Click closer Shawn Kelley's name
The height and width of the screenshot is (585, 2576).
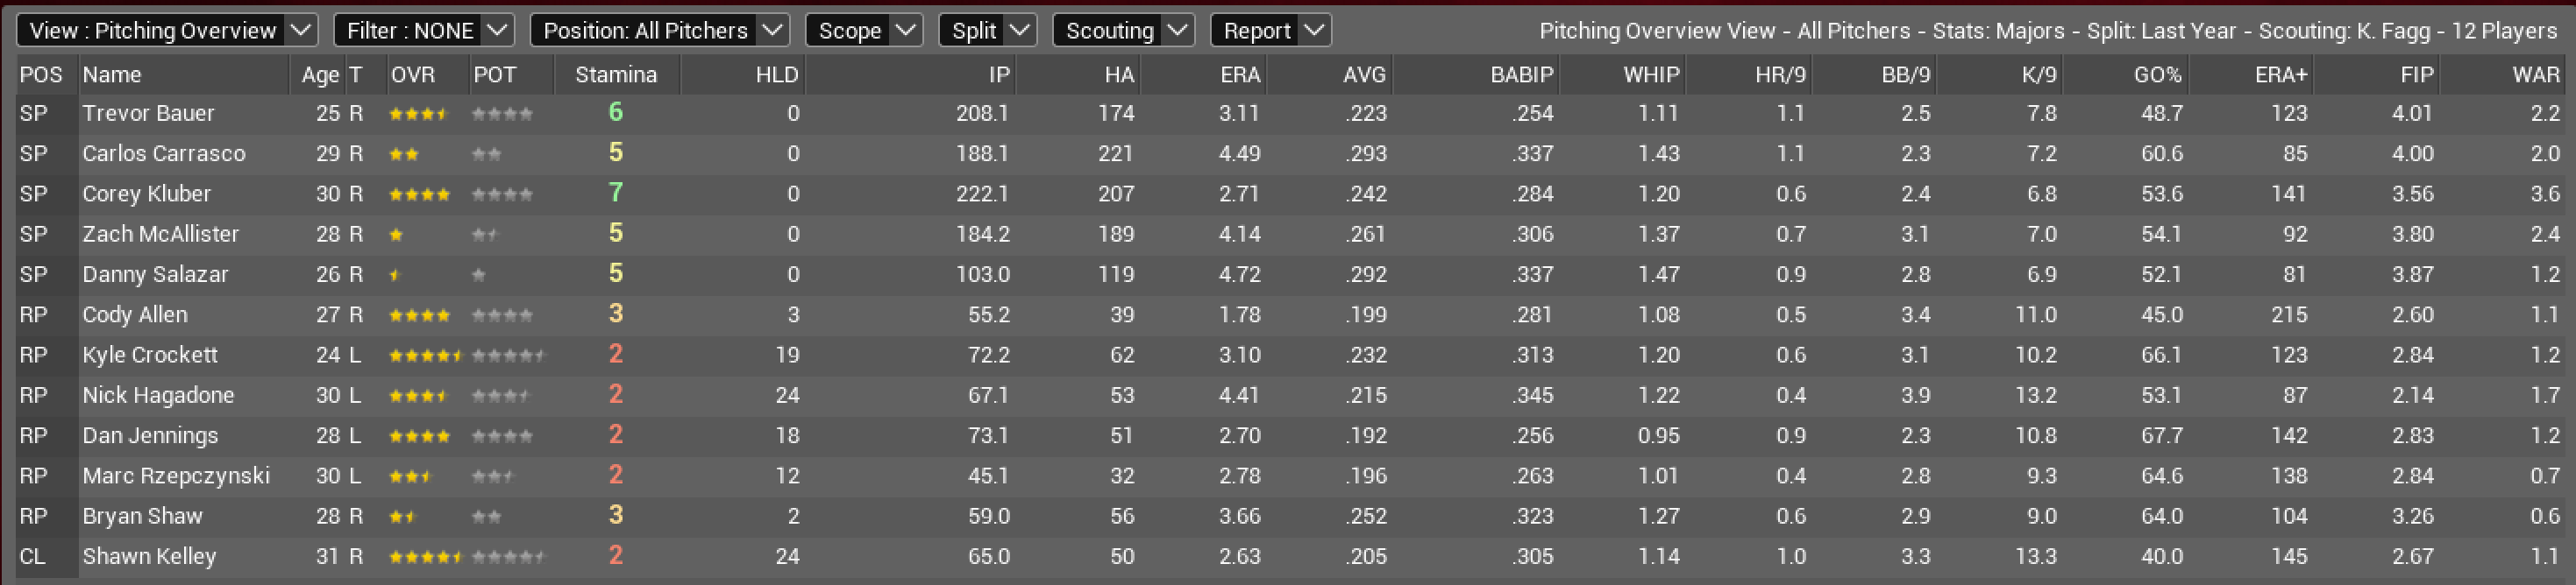point(149,556)
